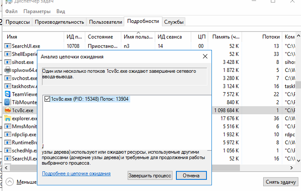Click the SearchUI.exe process icon with PID 10708
301x191 pixels.
click(8, 46)
